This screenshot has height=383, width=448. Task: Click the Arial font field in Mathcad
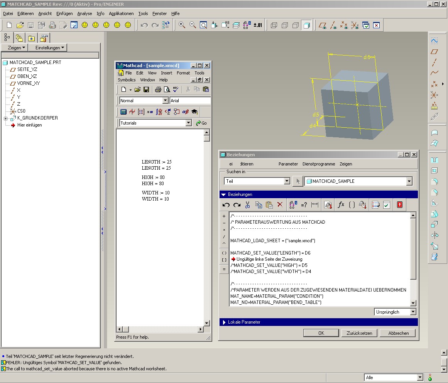point(190,101)
